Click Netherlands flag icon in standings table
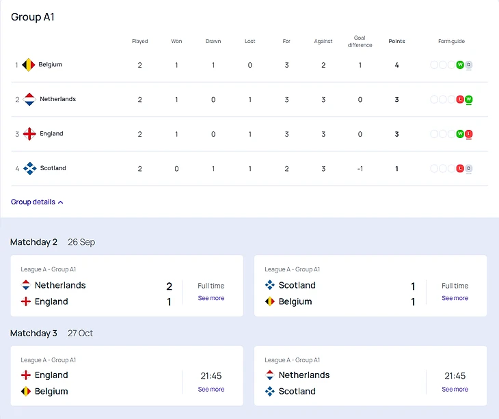499x419 pixels. click(x=29, y=100)
